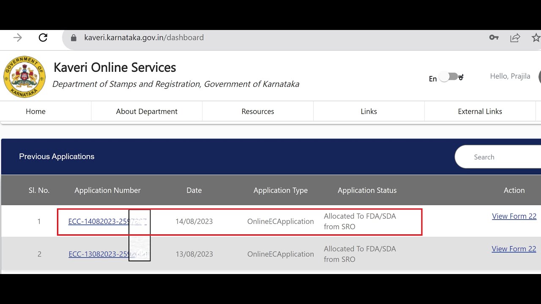Screen dimensions: 541x304
Task: Click the Karnataka government emblem logo
Action: (x=24, y=77)
